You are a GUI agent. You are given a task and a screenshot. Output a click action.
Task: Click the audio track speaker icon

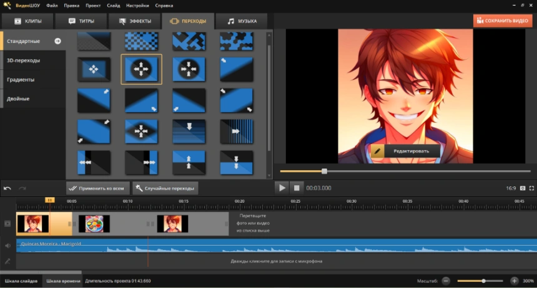7,246
